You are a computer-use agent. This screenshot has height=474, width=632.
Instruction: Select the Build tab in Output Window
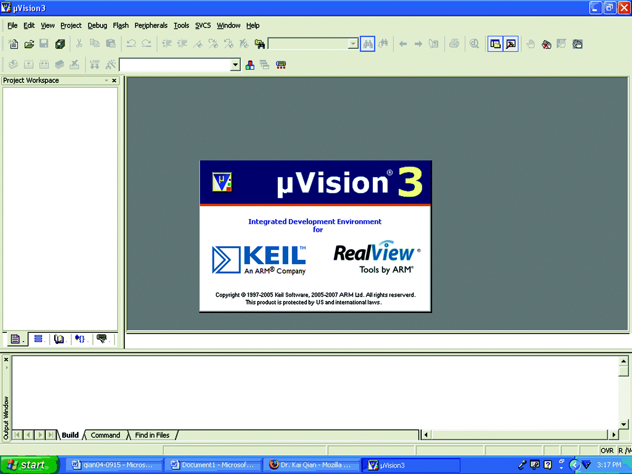70,435
